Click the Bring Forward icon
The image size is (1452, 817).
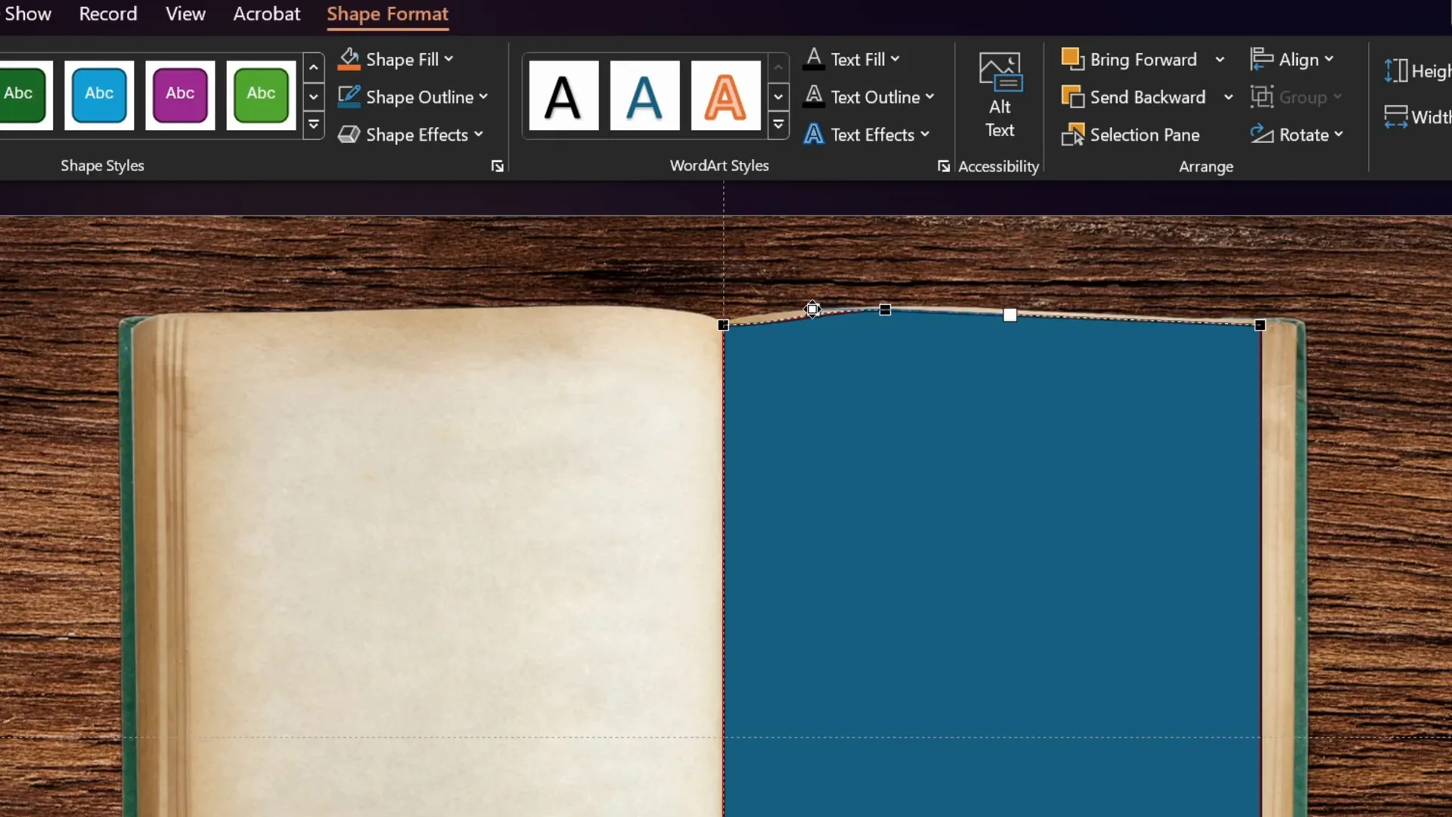1072,59
